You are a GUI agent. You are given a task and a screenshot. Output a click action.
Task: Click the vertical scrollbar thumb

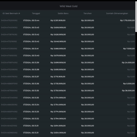(x=136, y=17)
